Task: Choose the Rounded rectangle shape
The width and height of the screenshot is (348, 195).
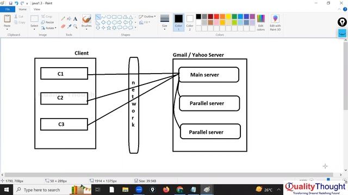Action: 120,17
